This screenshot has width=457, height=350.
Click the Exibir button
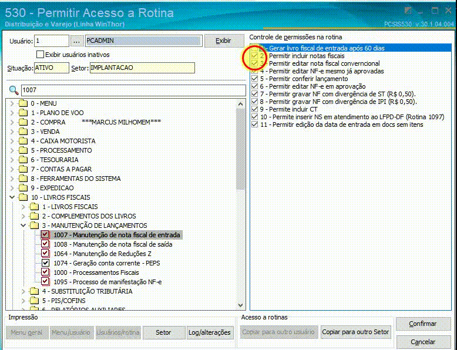point(224,41)
